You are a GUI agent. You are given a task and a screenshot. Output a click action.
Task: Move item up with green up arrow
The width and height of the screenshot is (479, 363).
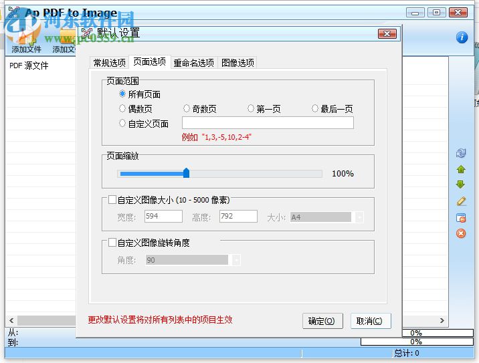pos(461,169)
